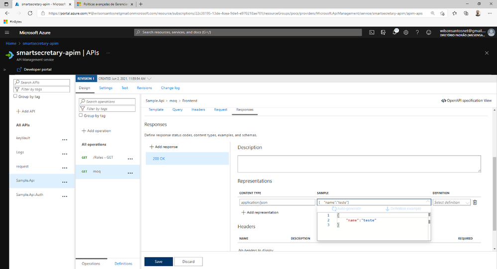Open new browser tab with plus
This screenshot has width=497, height=269.
[141, 4]
